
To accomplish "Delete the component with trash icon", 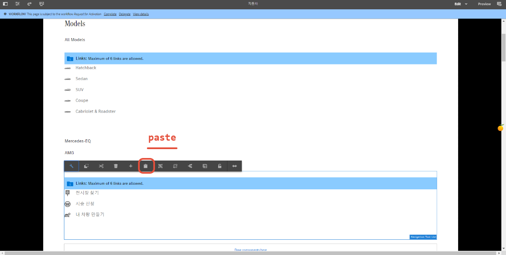I will click(116, 166).
